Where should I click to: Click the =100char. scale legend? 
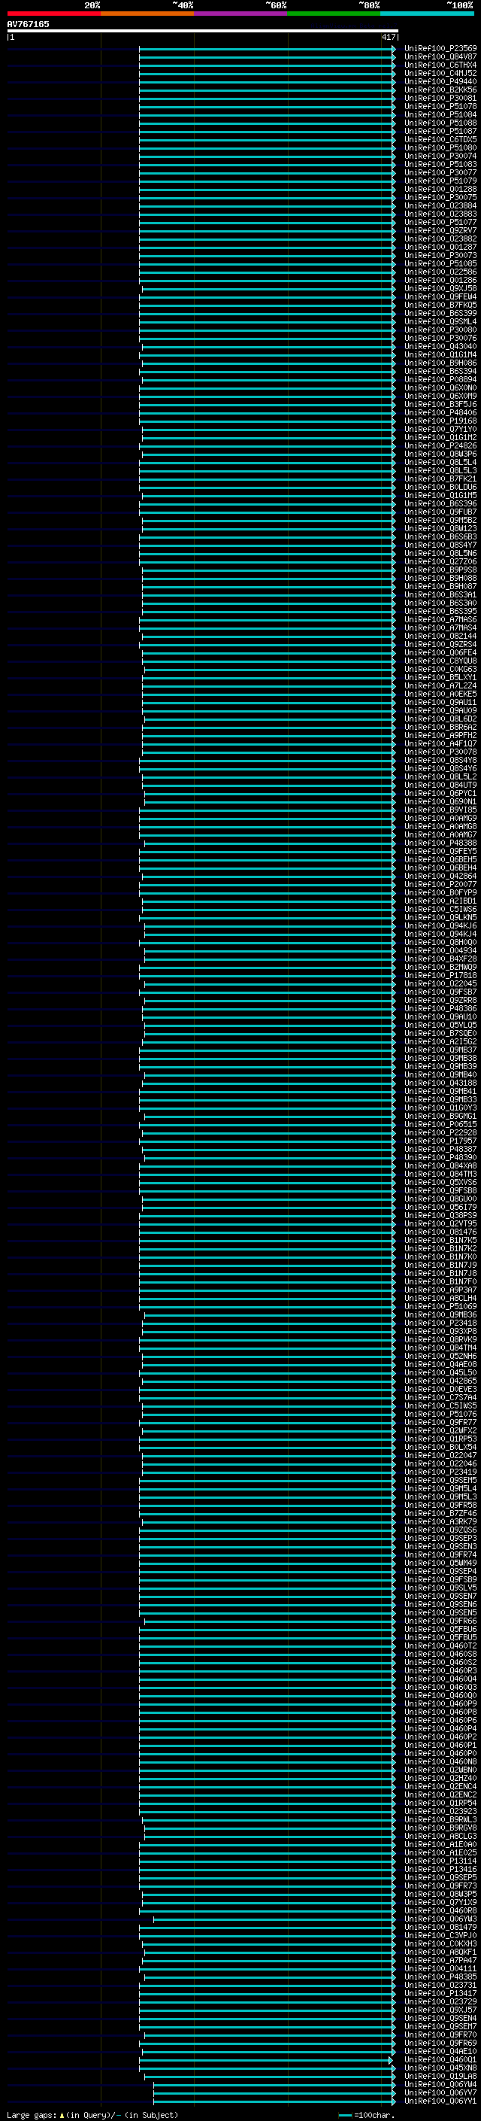pos(366,2115)
